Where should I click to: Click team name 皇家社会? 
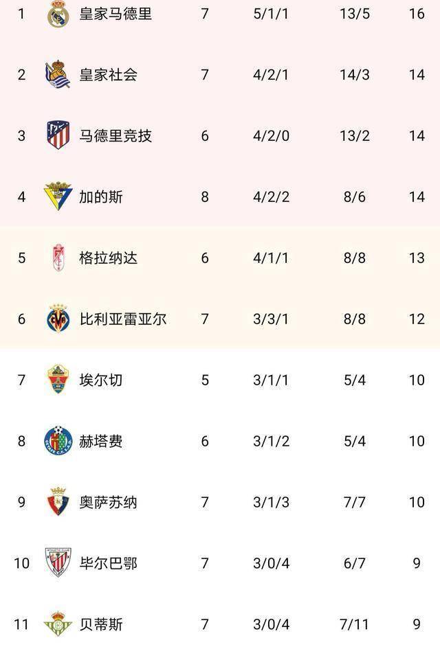pos(108,74)
